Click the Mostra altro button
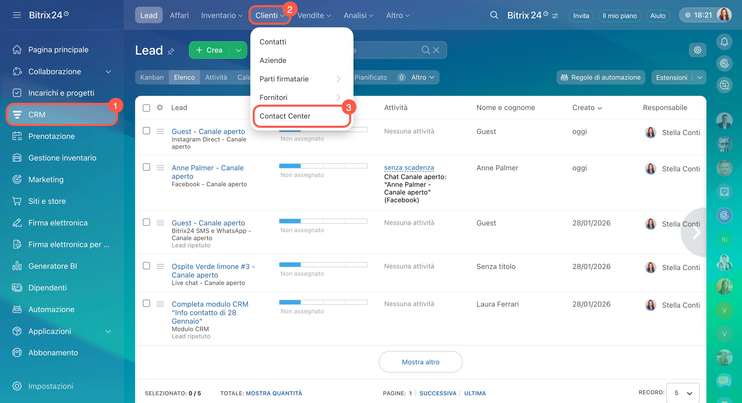 (x=420, y=362)
